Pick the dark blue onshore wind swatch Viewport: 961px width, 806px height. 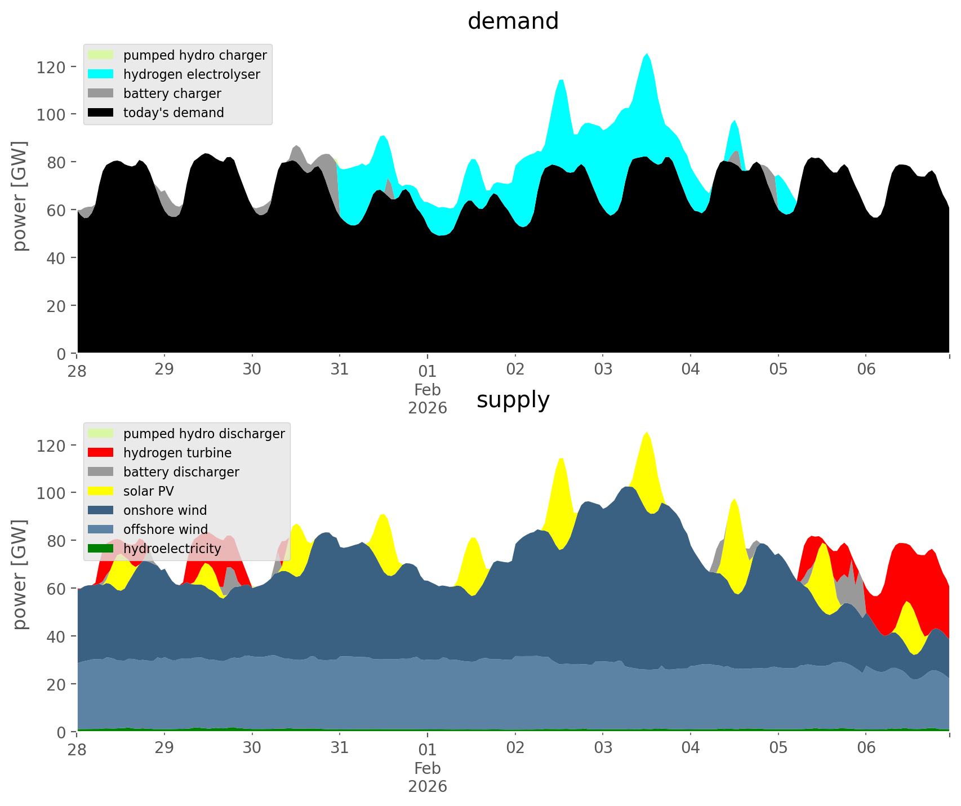tap(101, 510)
